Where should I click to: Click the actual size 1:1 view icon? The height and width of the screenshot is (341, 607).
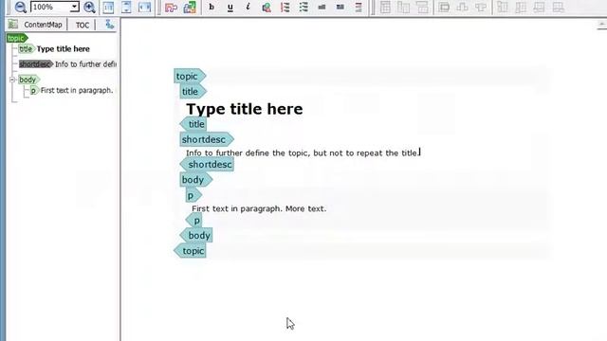point(108,7)
